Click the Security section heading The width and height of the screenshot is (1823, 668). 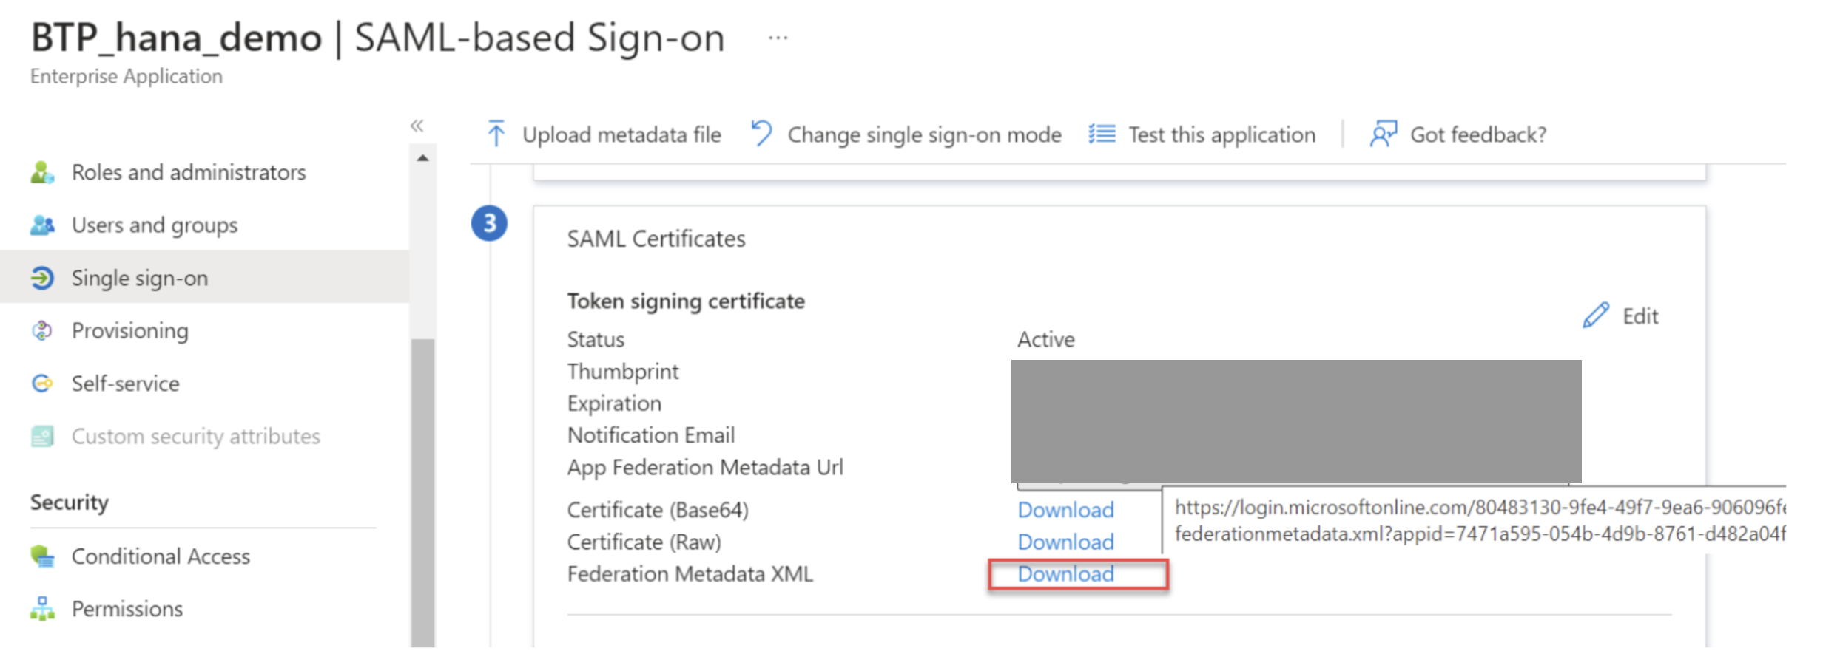70,502
